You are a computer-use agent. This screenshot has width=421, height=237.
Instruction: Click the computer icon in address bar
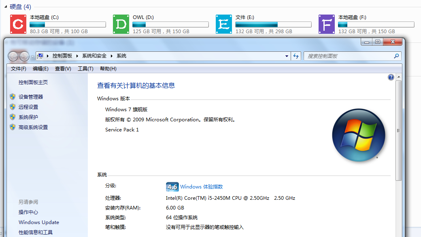[40, 56]
